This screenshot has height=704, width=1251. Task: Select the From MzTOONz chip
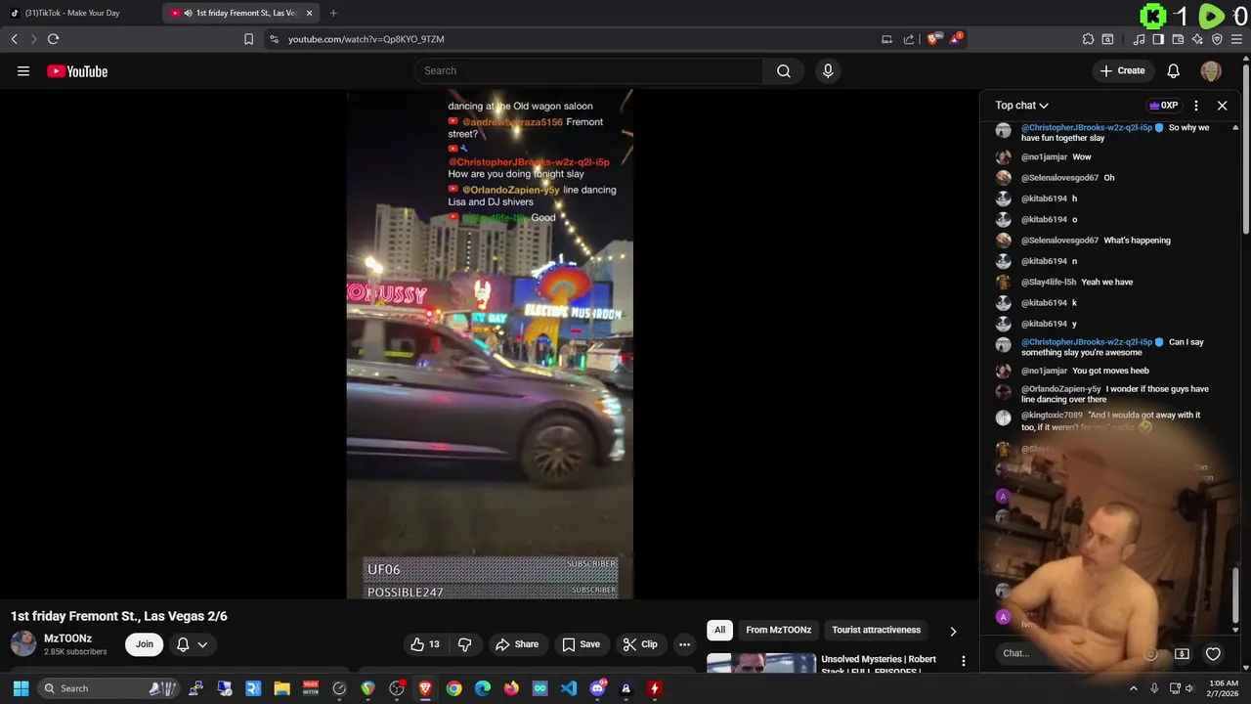778,630
